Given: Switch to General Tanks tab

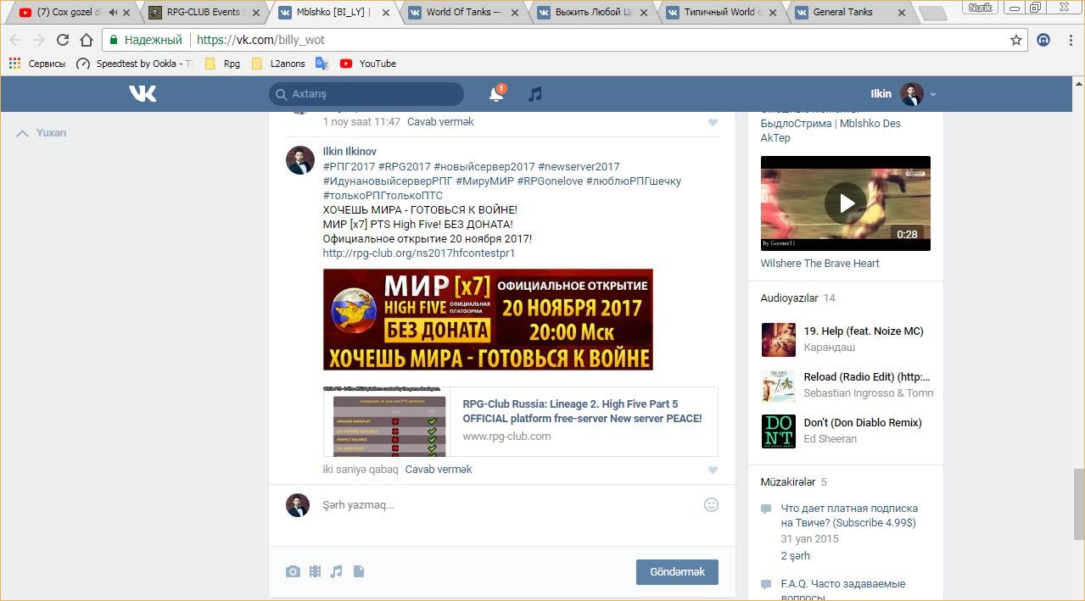Looking at the screenshot, I should tap(850, 13).
